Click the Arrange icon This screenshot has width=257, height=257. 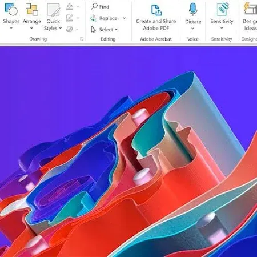pyautogui.click(x=32, y=9)
